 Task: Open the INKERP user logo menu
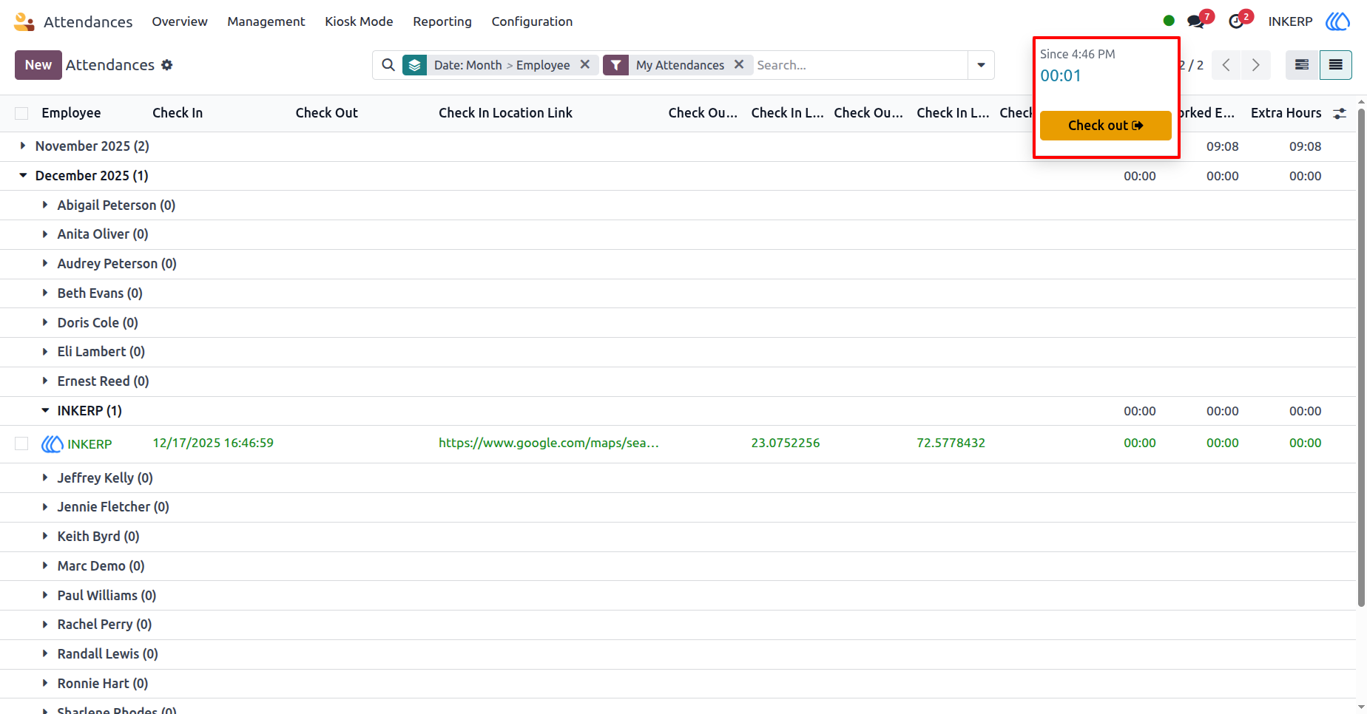point(1337,21)
